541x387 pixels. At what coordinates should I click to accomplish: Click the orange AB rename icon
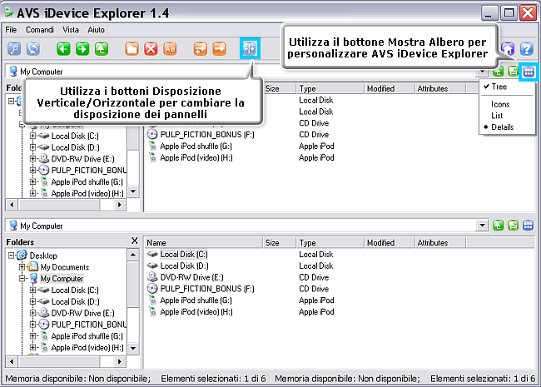170,48
